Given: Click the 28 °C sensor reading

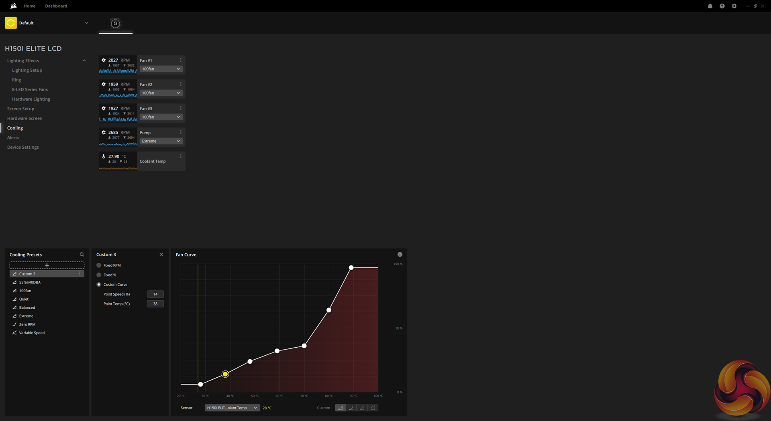Looking at the screenshot, I should click(267, 408).
